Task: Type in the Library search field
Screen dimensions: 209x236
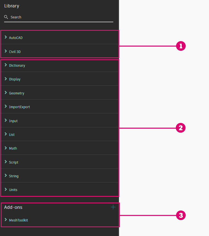Action: 60,17
